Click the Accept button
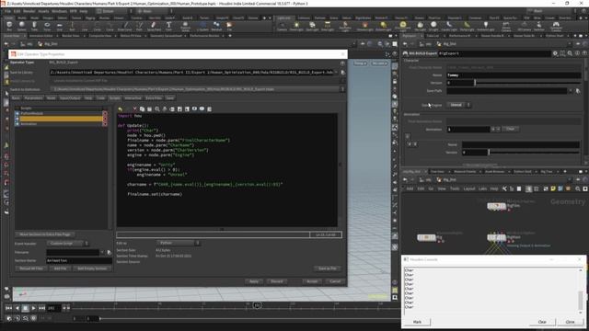The image size is (589, 331). pyautogui.click(x=312, y=281)
